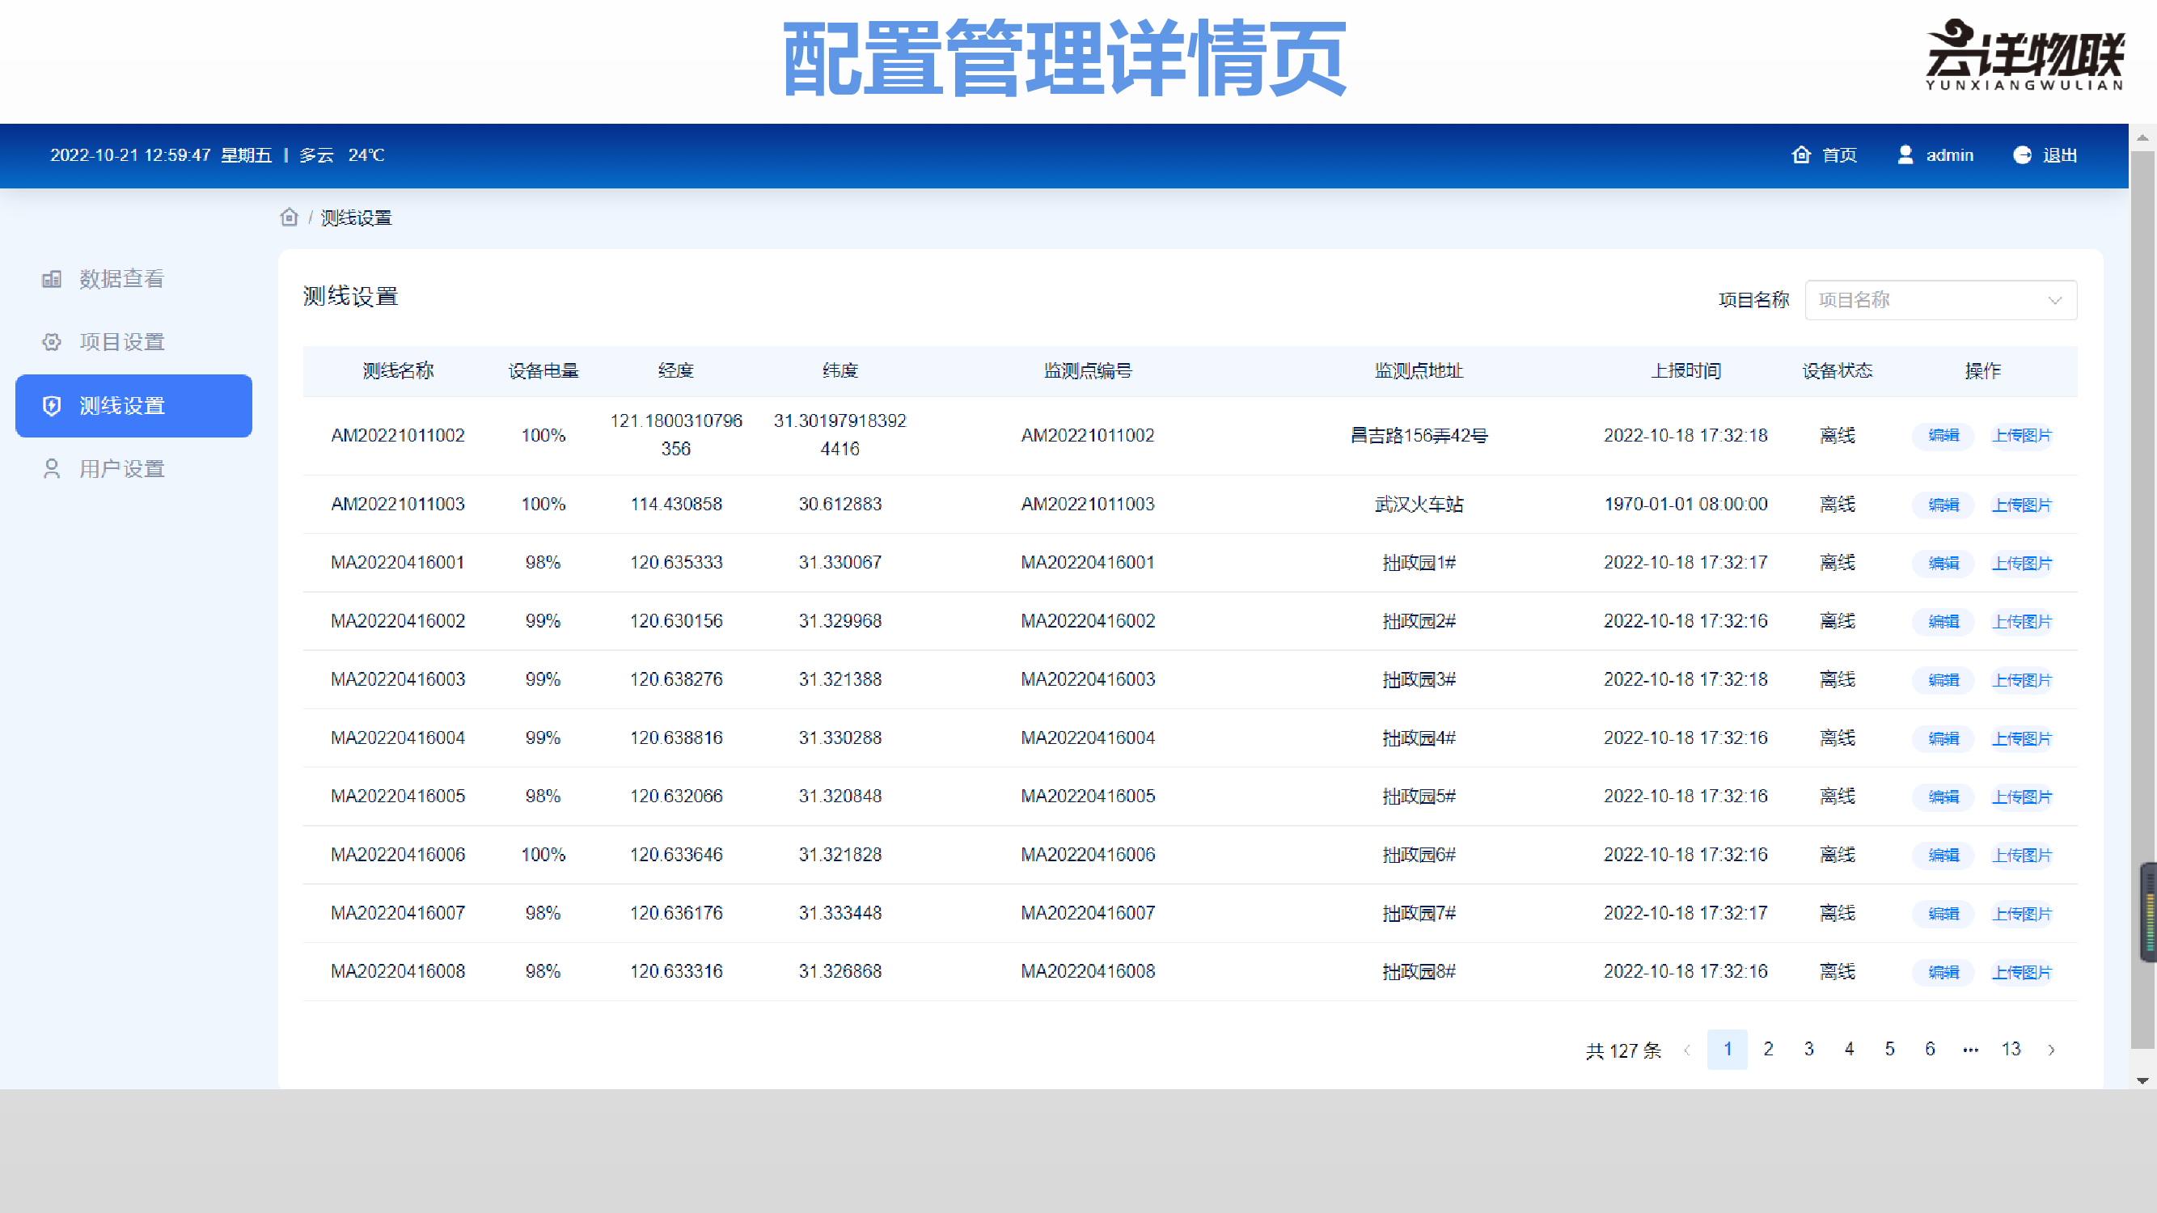Select page 2 in pagination

click(1768, 1049)
